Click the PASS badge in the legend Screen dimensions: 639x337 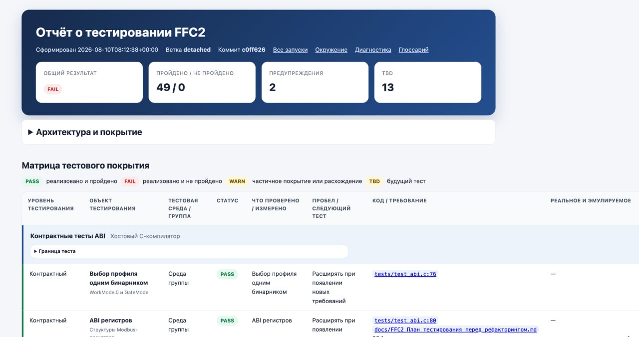click(x=32, y=181)
